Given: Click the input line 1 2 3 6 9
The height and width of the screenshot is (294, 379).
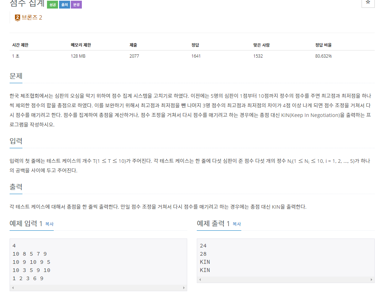Looking at the screenshot, I should point(28,279).
